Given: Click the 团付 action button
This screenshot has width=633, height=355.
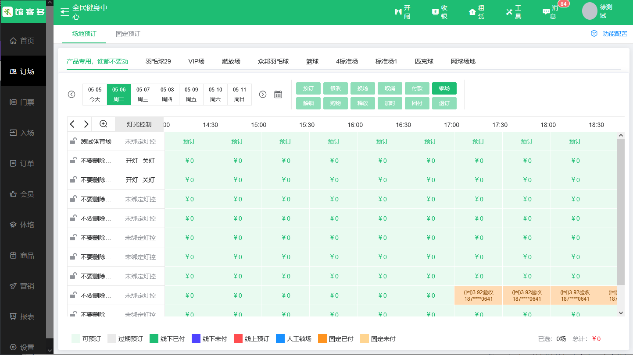Looking at the screenshot, I should point(417,103).
